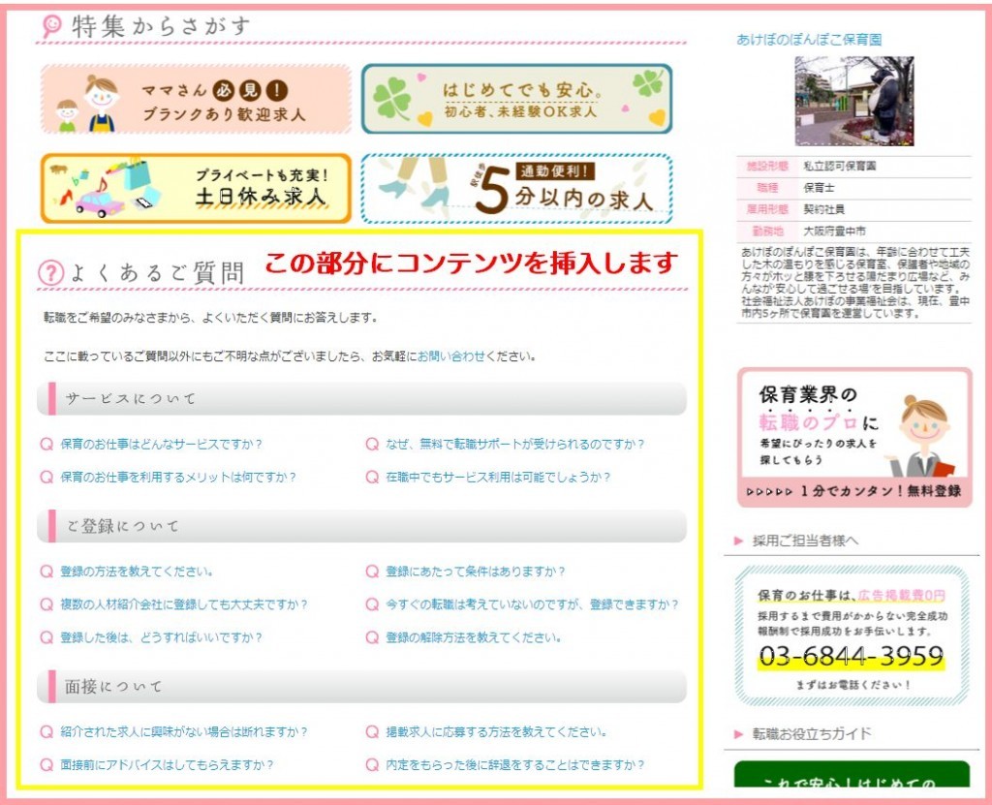
Task: Open the はじめてでも安心 初心者OK求人 banner
Action: (x=516, y=99)
